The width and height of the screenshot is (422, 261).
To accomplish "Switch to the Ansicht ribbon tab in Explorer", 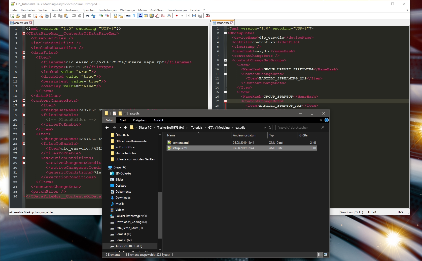I will pyautogui.click(x=158, y=120).
